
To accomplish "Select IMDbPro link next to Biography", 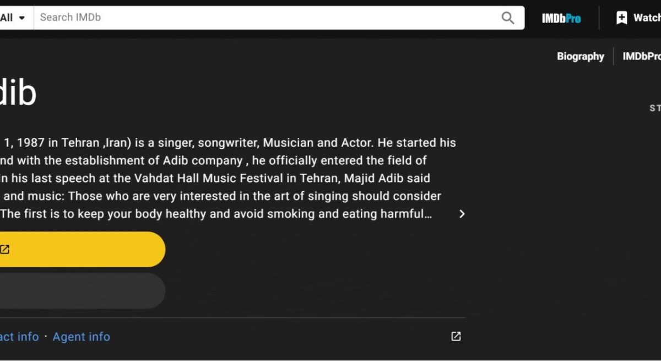I will pyautogui.click(x=641, y=56).
